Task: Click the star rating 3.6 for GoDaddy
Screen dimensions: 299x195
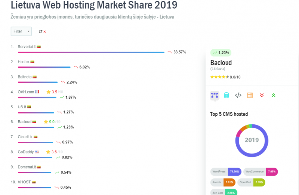Action: [54, 152]
